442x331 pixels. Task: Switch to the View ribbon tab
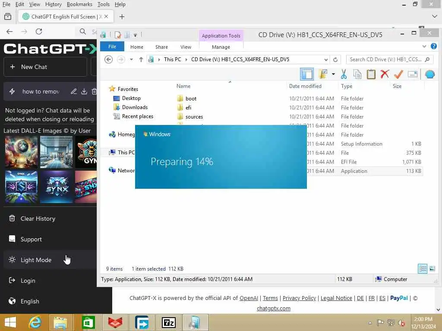pyautogui.click(x=186, y=47)
